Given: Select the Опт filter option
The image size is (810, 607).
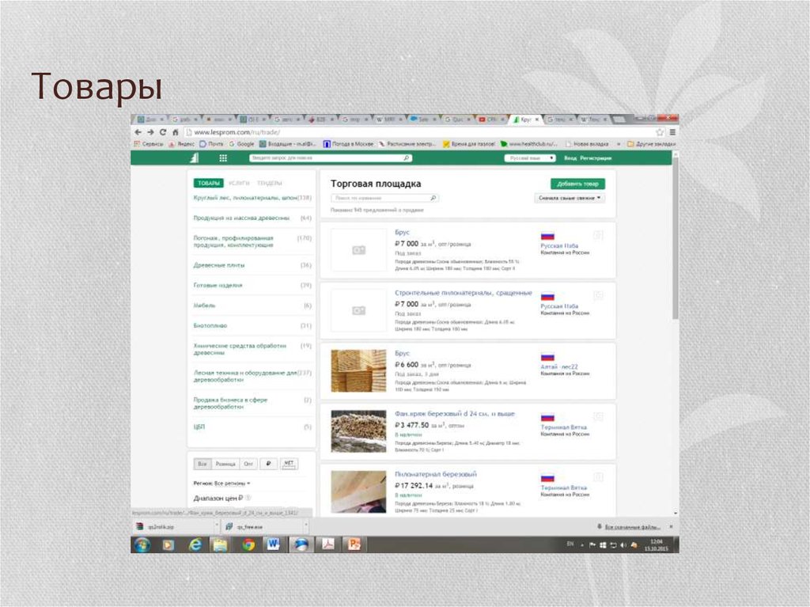Looking at the screenshot, I should tap(248, 464).
